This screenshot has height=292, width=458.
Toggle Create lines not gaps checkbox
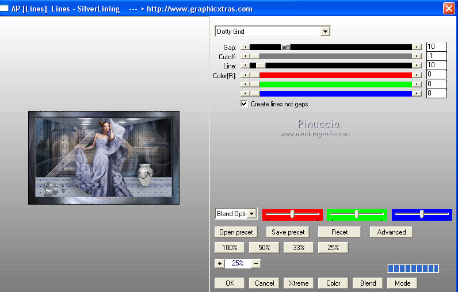pyautogui.click(x=244, y=103)
